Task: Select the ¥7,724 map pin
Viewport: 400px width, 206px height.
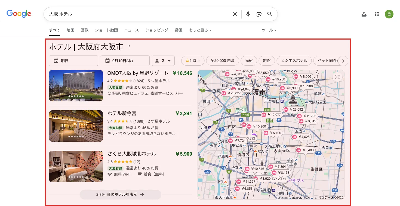Action: (x=237, y=141)
